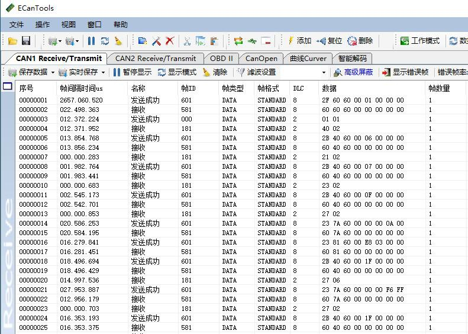
Task: Toggle 暂停显示 to pause the display
Action: 133,72
